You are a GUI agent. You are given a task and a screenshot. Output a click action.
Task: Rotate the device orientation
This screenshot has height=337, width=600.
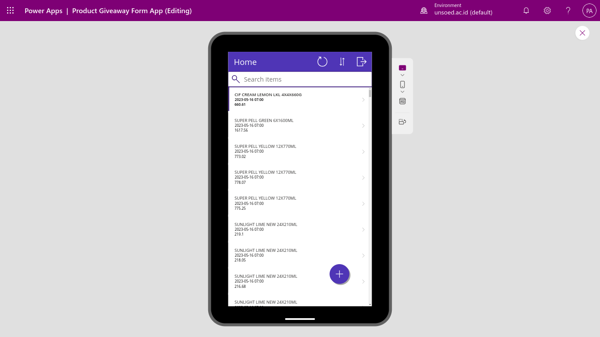click(x=402, y=122)
